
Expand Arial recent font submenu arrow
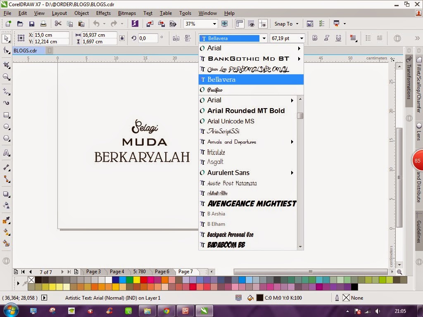tap(299, 49)
